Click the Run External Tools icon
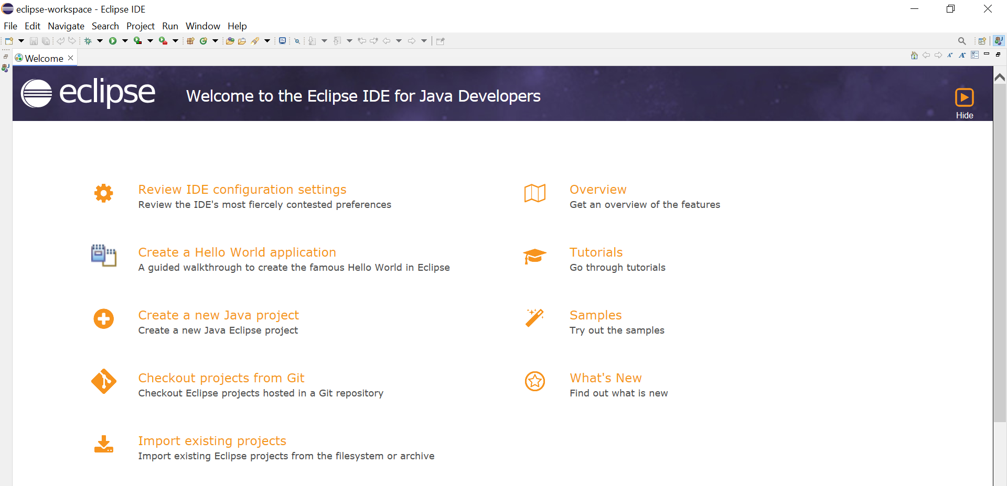Image resolution: width=1007 pixels, height=486 pixels. pos(163,41)
